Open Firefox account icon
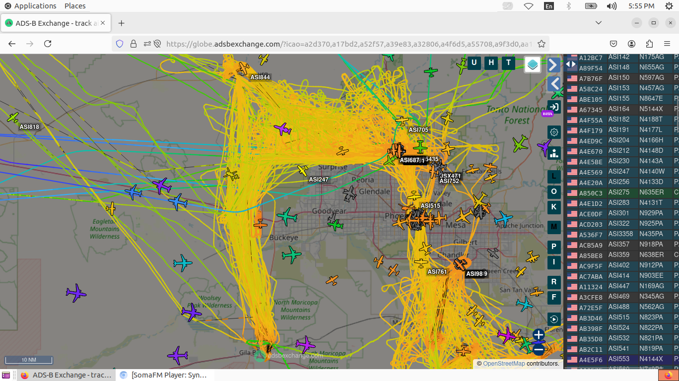Viewport: 679px width, 381px height. click(631, 44)
